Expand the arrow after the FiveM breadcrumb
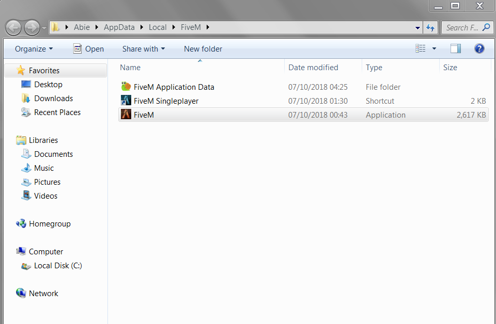Screen dimensions: 496x324 (208, 27)
